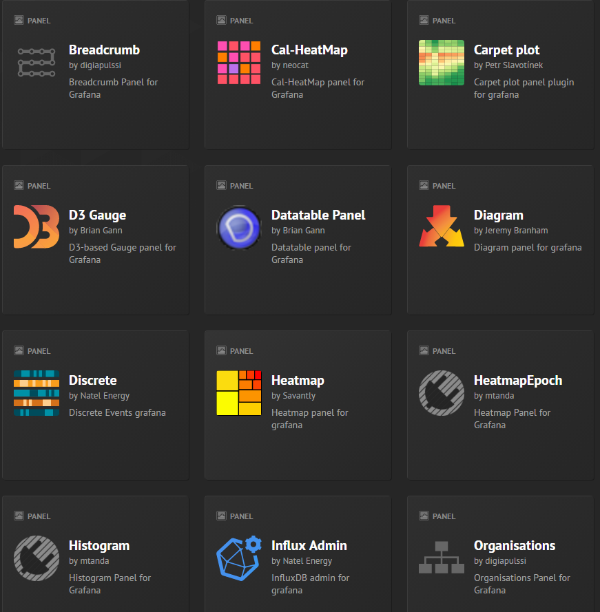The width and height of the screenshot is (600, 612).
Task: Select the Organisations plugin title
Action: click(x=515, y=545)
